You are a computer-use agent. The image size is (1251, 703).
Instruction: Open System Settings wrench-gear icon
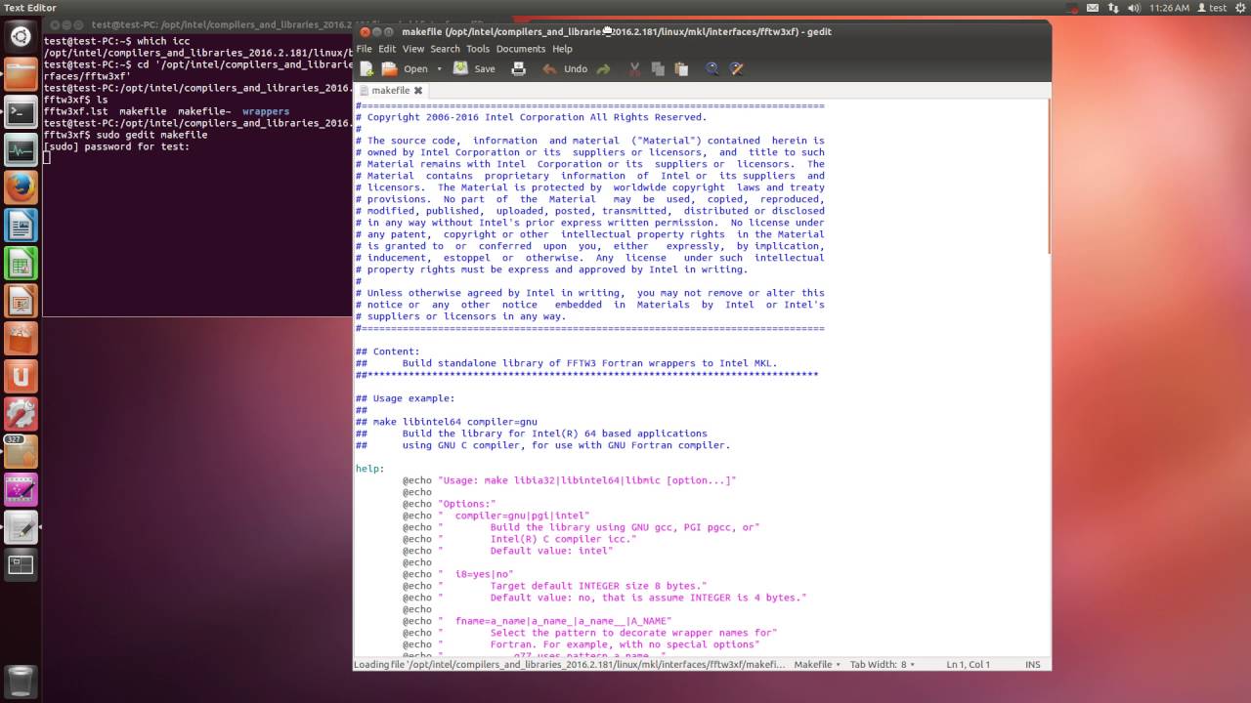(21, 414)
